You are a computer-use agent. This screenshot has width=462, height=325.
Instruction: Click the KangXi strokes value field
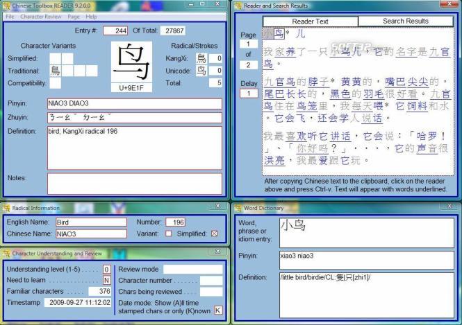pos(215,58)
